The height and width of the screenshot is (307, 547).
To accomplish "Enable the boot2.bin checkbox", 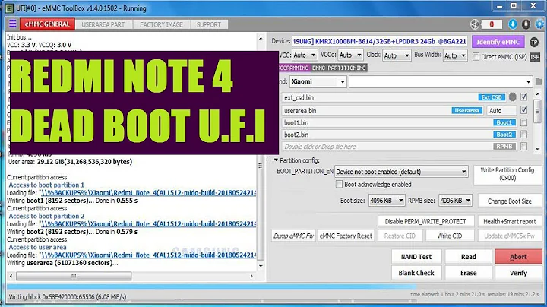I will [x=523, y=135].
